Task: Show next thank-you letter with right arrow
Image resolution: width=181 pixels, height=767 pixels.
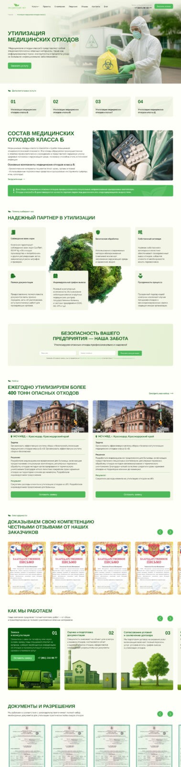Action: [x=170, y=532]
